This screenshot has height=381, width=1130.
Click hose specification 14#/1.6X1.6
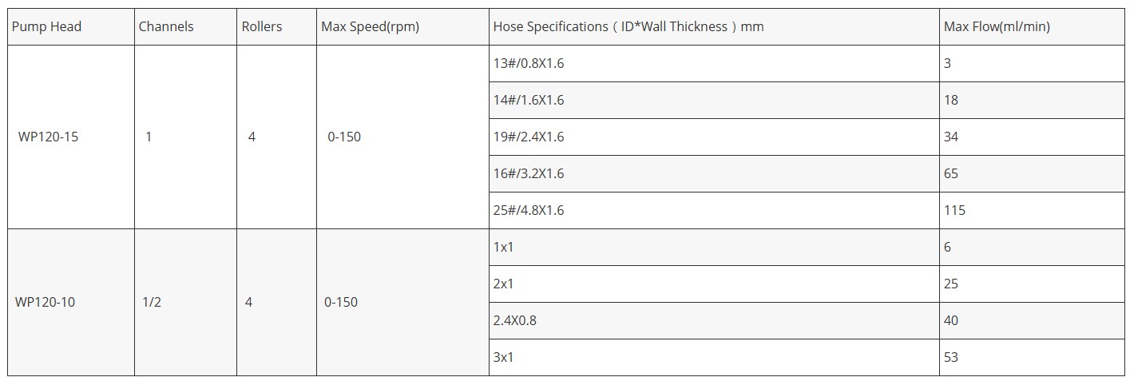(529, 100)
